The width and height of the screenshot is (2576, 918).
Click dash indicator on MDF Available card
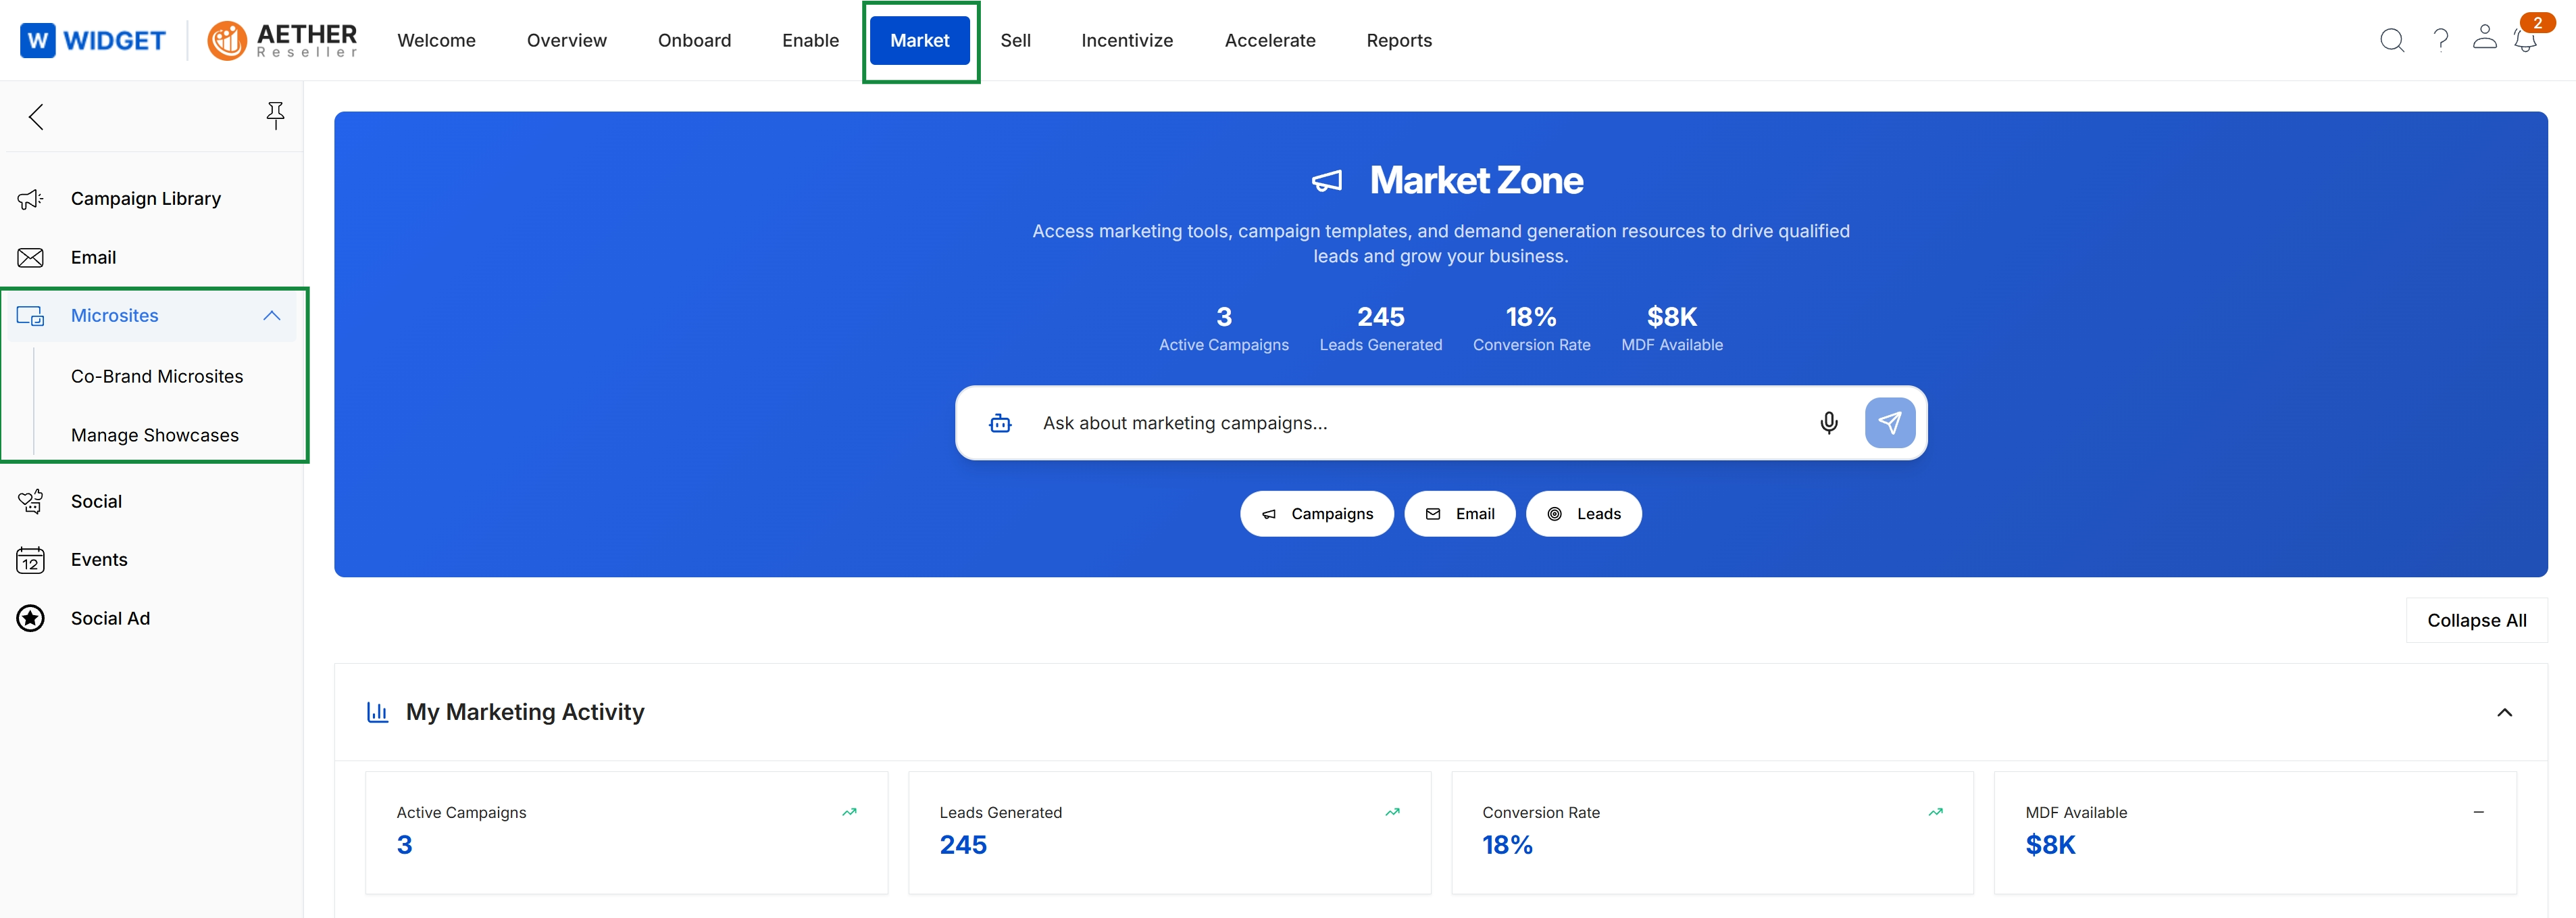[2478, 812]
